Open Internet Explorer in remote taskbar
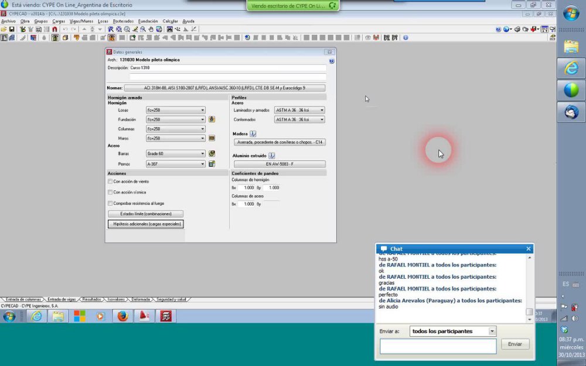The width and height of the screenshot is (586, 366). [36, 316]
